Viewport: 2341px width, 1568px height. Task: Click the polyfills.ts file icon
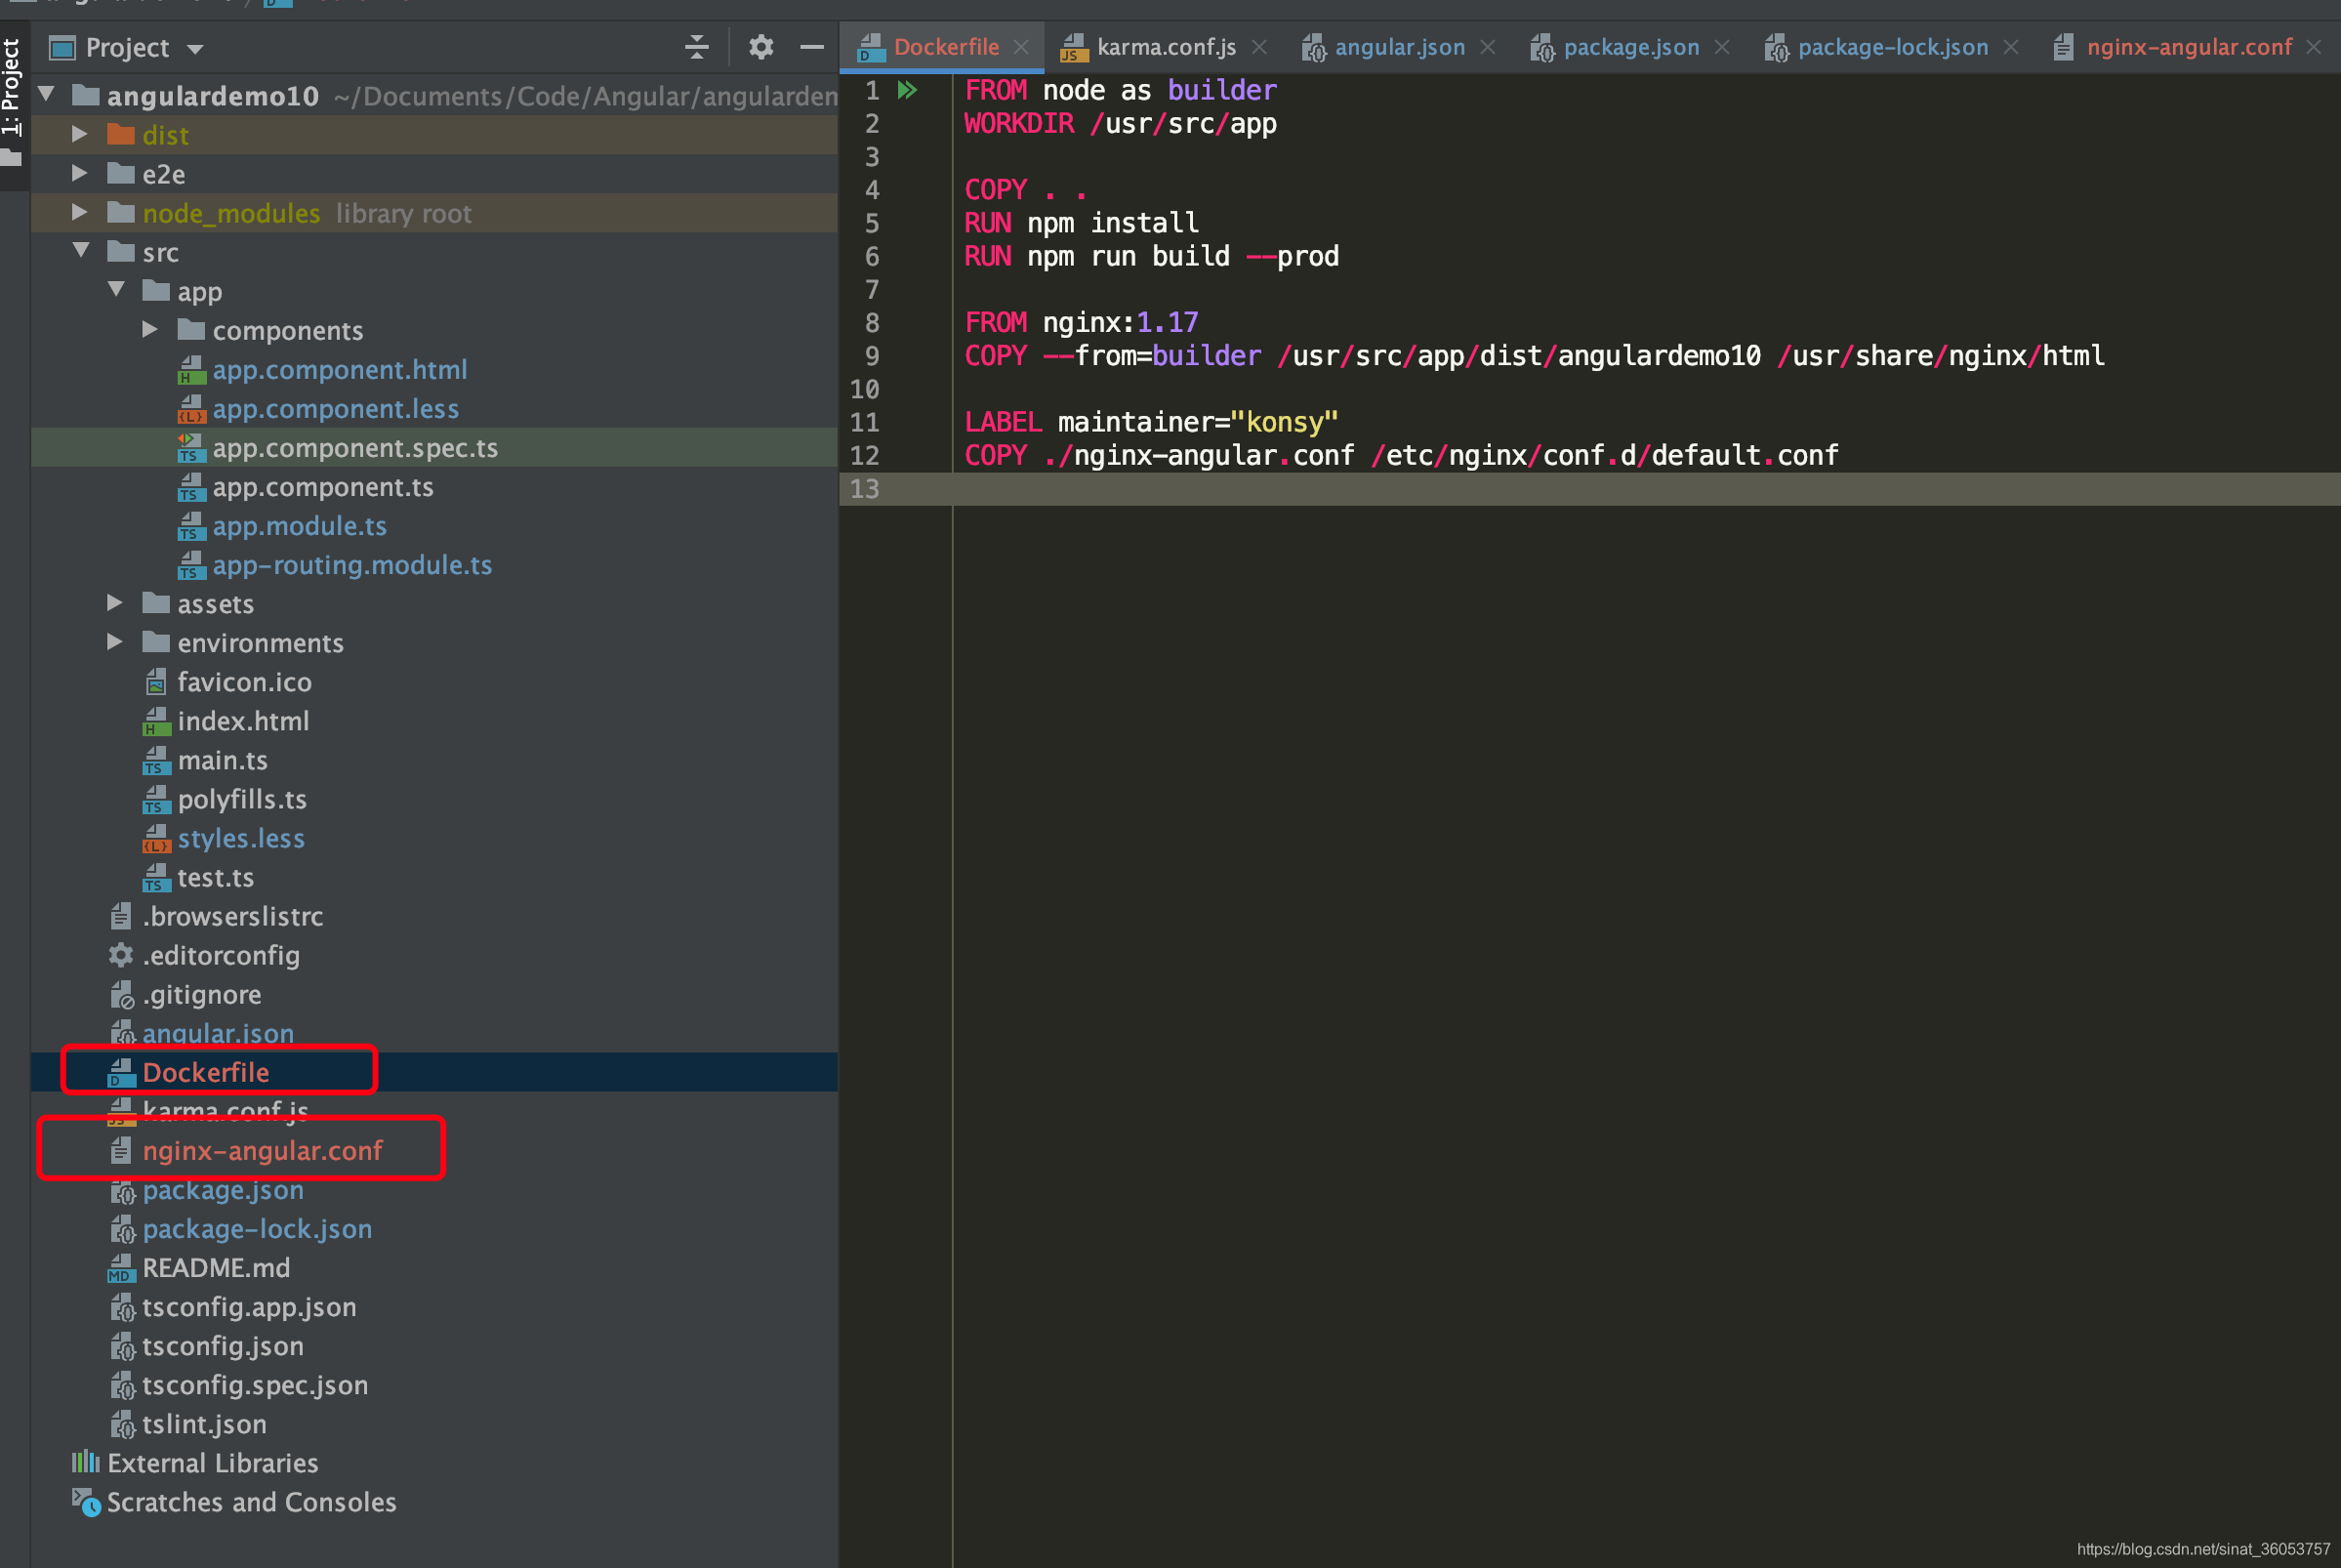156,799
